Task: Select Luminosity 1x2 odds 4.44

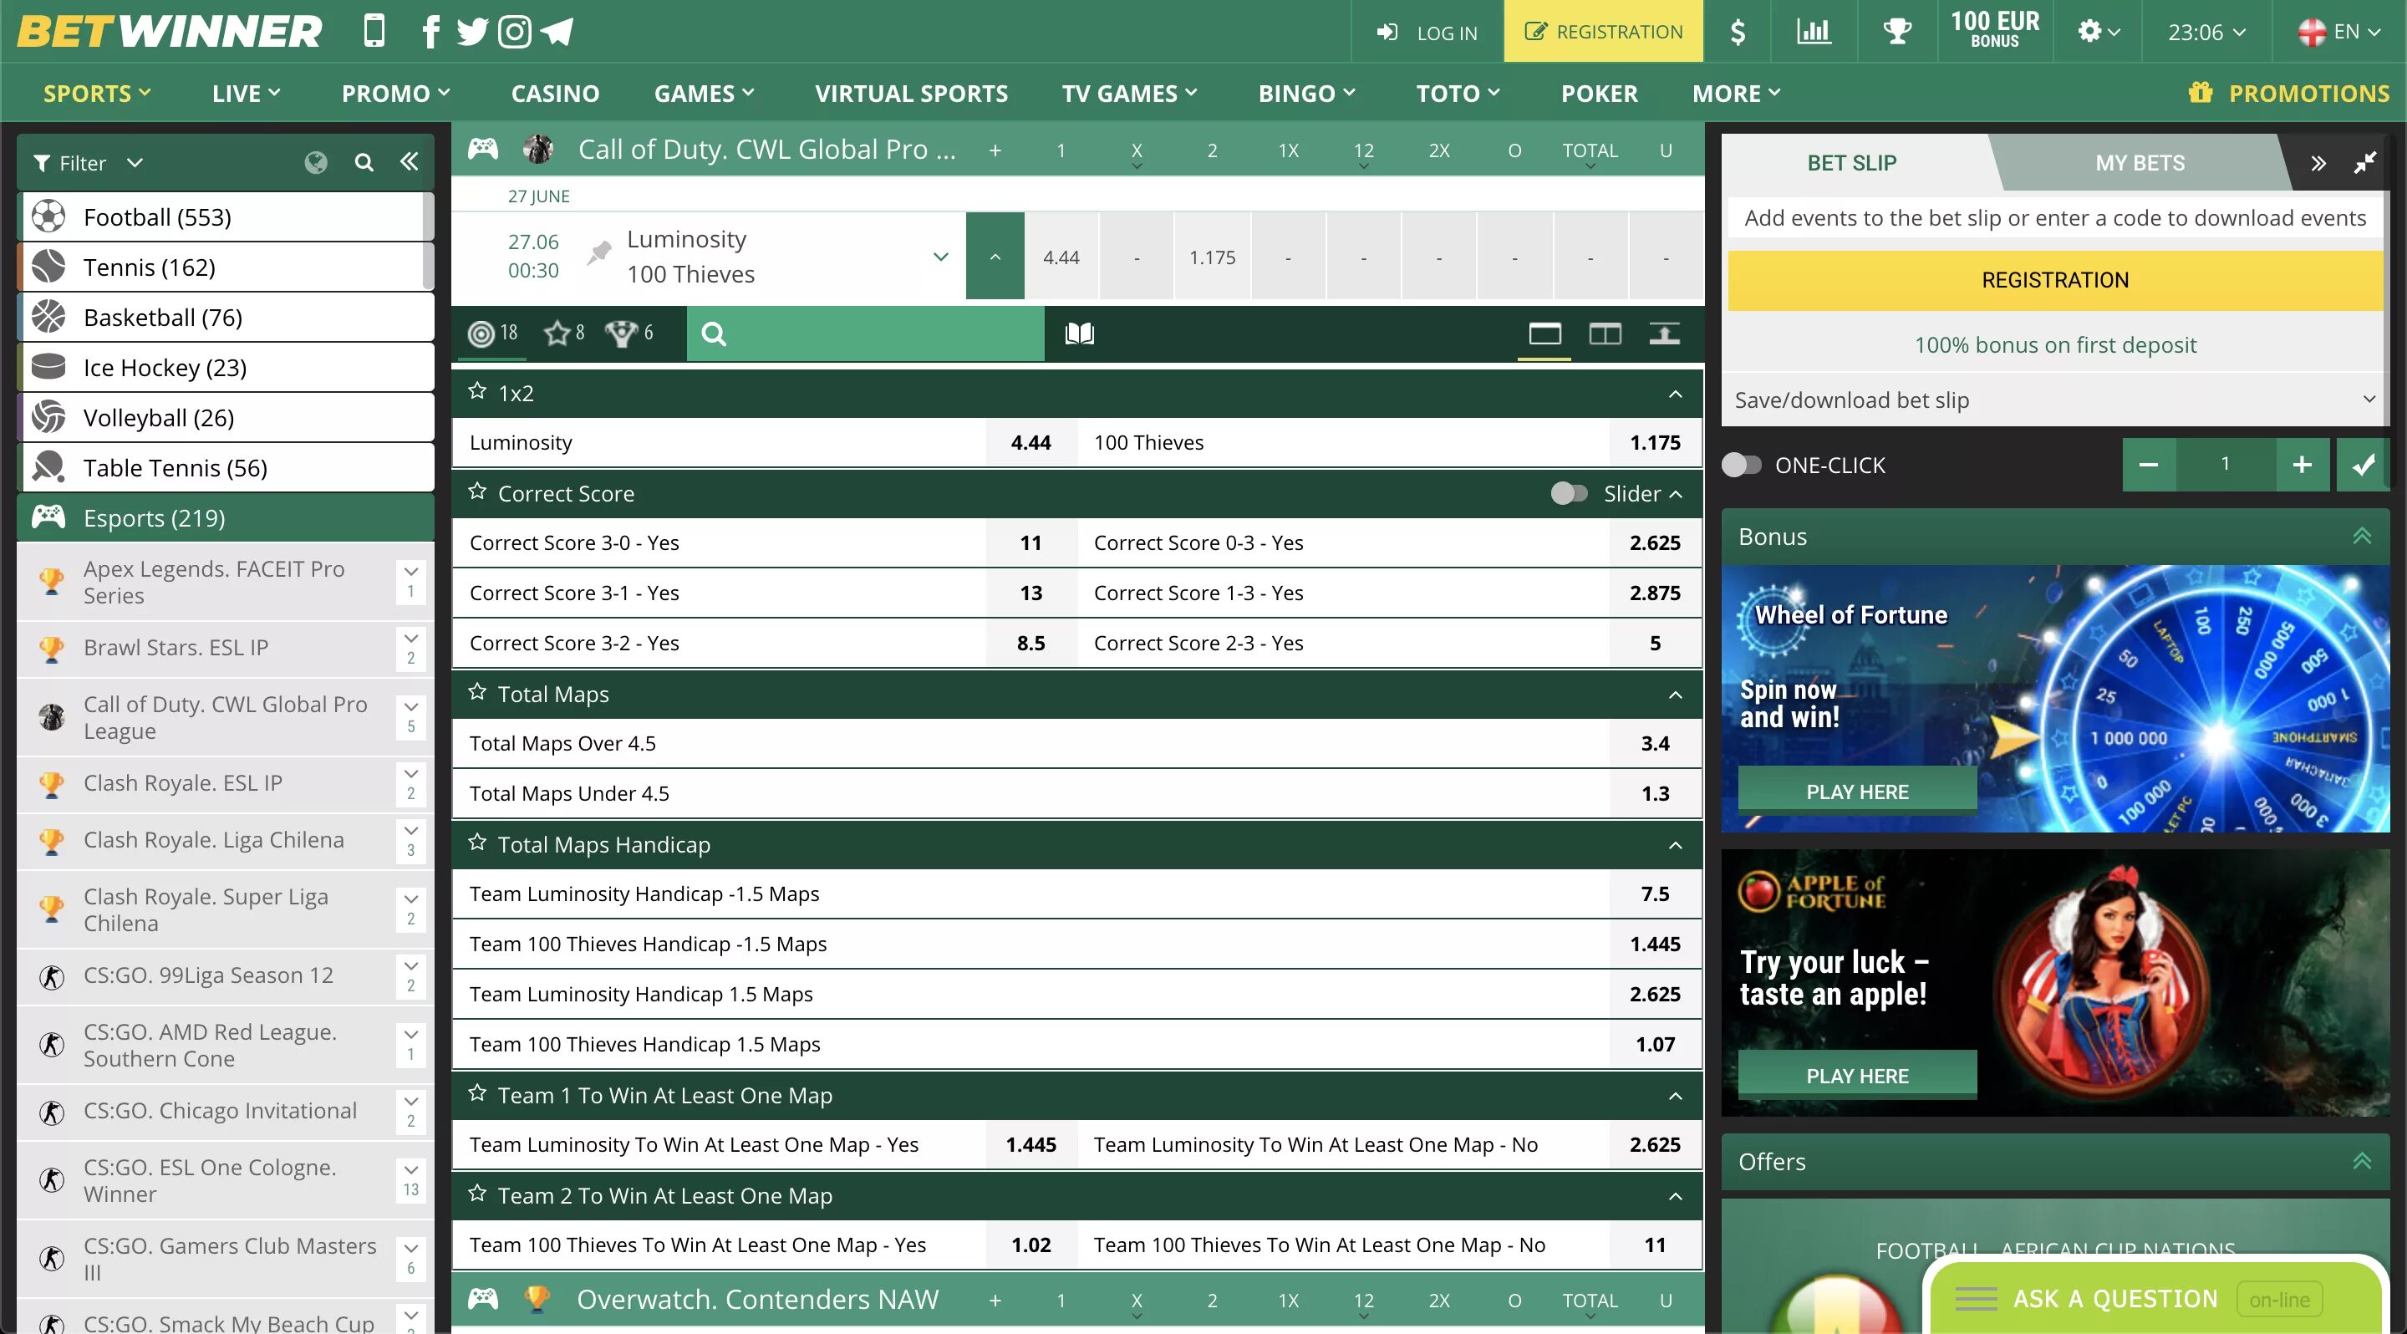Action: click(x=1030, y=443)
